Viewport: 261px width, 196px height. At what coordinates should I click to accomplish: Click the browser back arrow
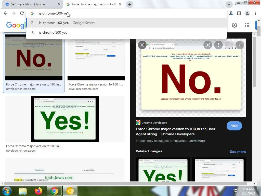pos(6,13)
